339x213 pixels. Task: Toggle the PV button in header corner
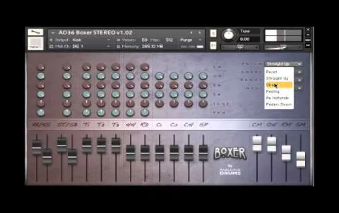(x=308, y=45)
